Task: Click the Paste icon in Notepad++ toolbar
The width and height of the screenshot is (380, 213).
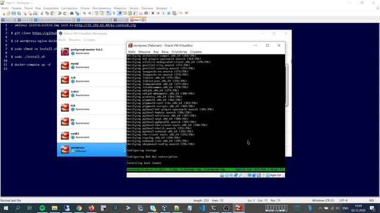Action: click(53, 14)
